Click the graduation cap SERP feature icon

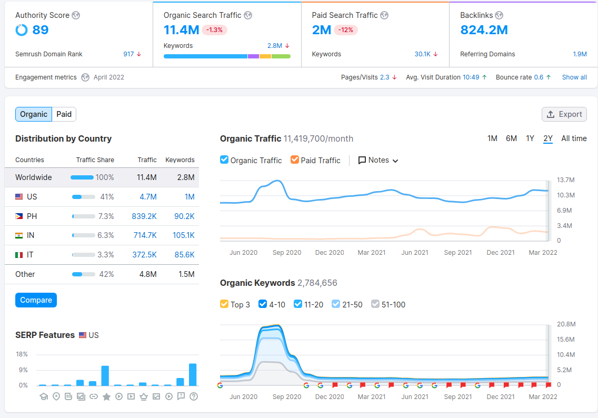pyautogui.click(x=44, y=396)
